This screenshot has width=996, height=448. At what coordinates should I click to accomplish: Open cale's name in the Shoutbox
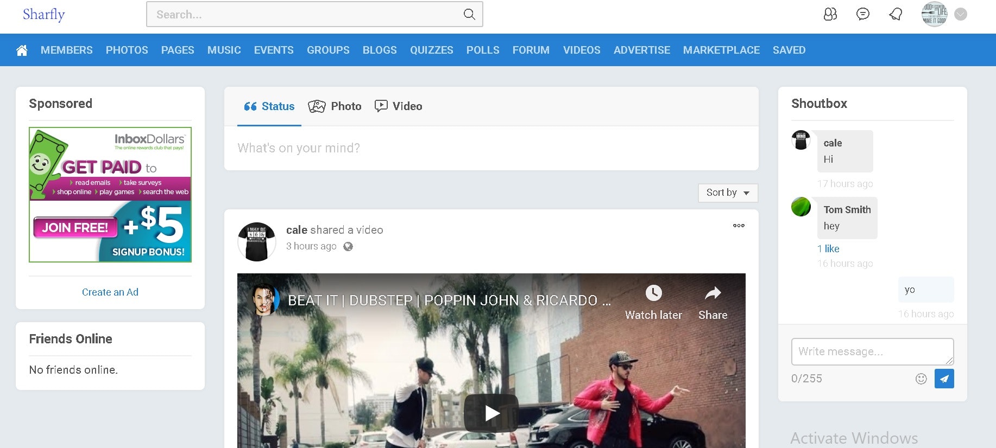pos(833,143)
